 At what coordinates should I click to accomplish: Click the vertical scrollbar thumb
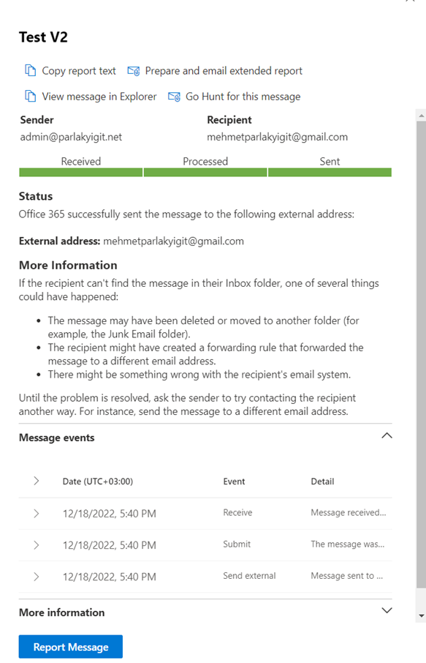click(x=422, y=354)
